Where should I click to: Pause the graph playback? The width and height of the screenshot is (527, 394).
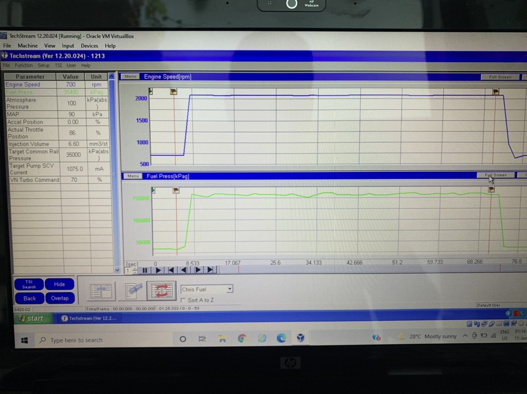145,270
